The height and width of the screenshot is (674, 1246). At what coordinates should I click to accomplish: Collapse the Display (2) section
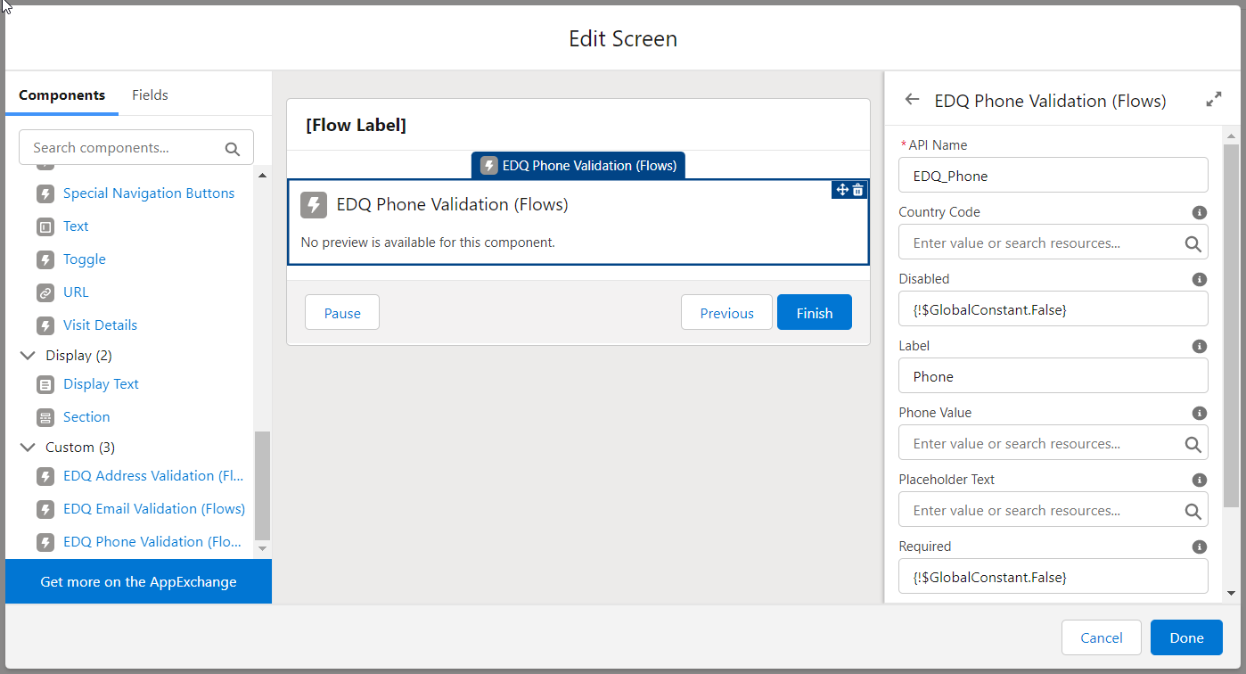pos(28,355)
